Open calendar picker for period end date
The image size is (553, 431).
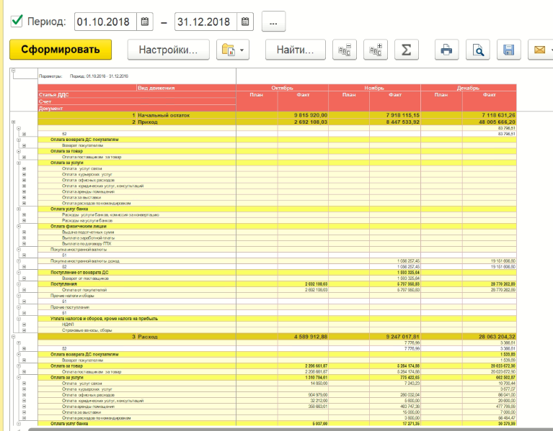click(x=245, y=22)
